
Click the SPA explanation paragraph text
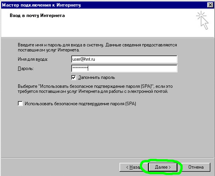[x=95, y=89]
